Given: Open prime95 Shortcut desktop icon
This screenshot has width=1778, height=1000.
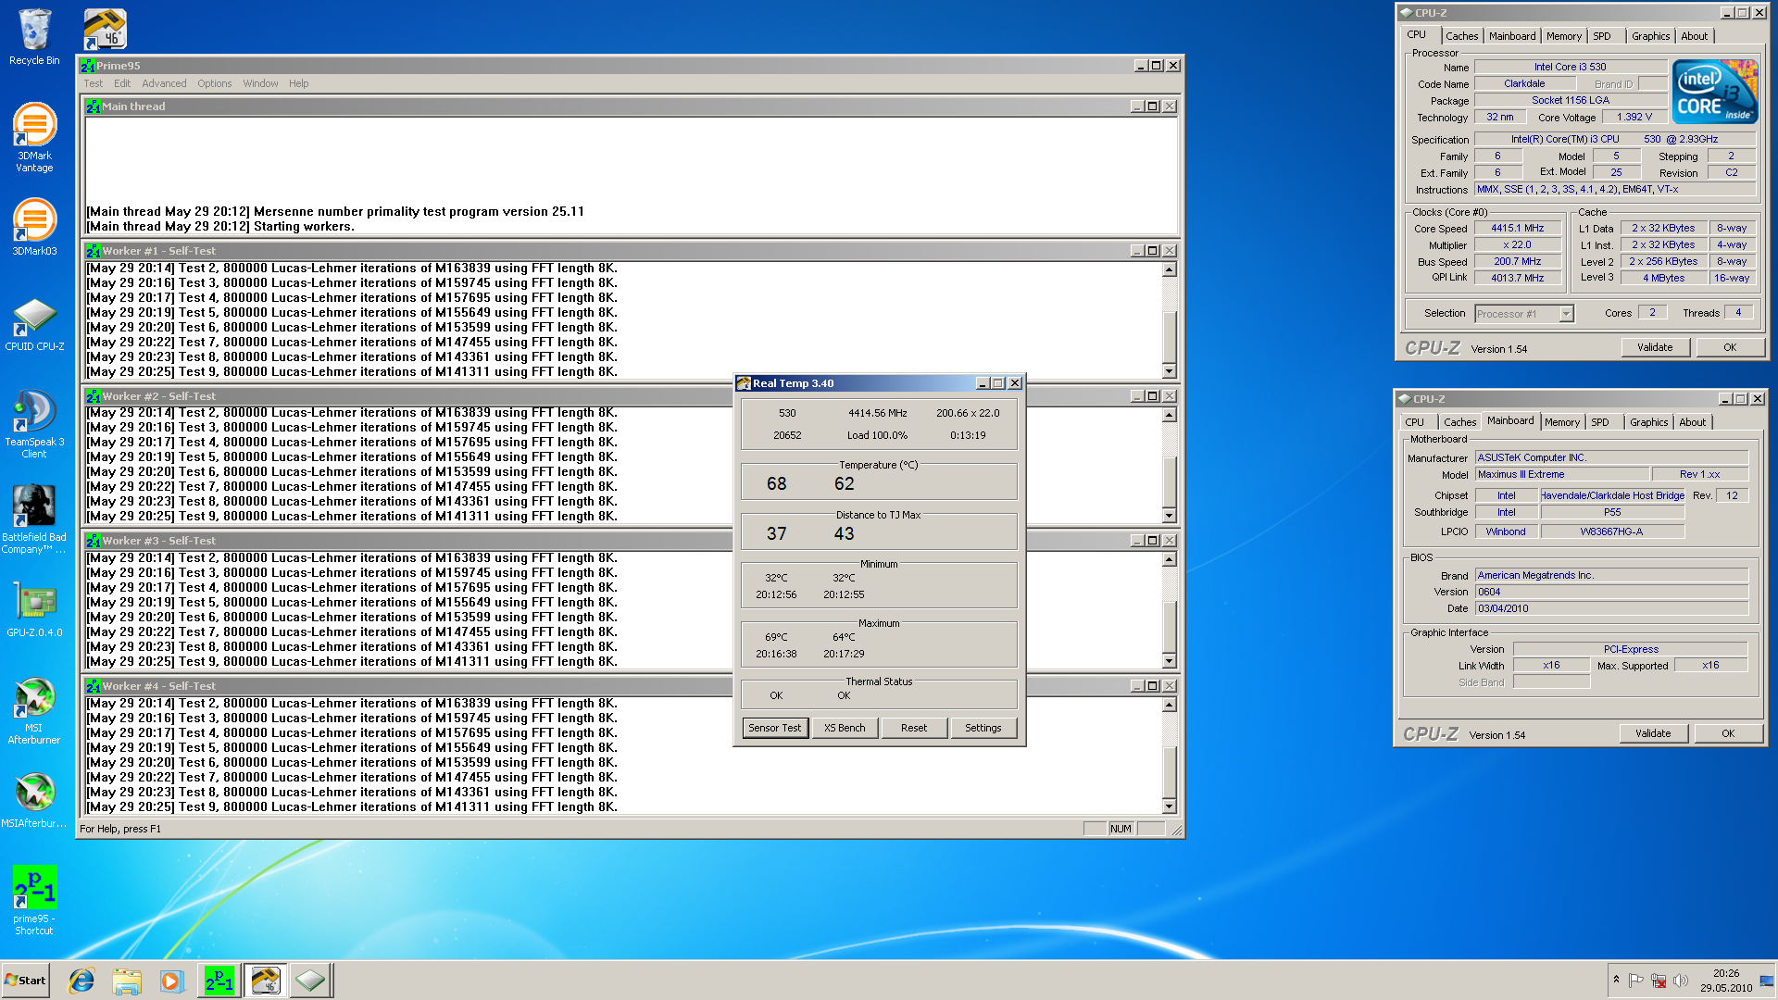Looking at the screenshot, I should pyautogui.click(x=34, y=900).
